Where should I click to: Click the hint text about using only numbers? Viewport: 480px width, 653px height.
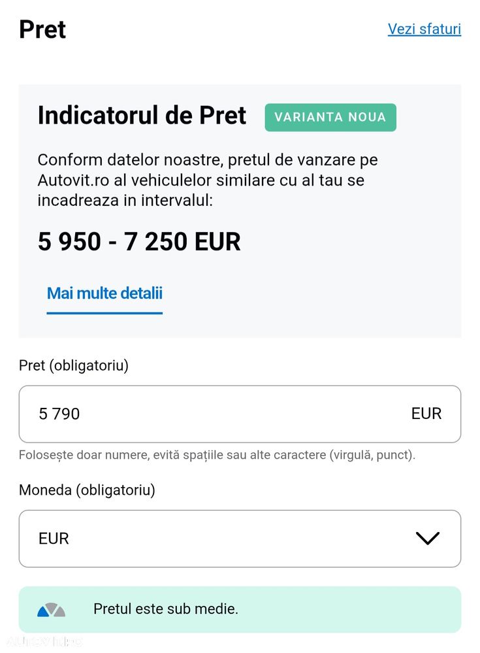[217, 455]
